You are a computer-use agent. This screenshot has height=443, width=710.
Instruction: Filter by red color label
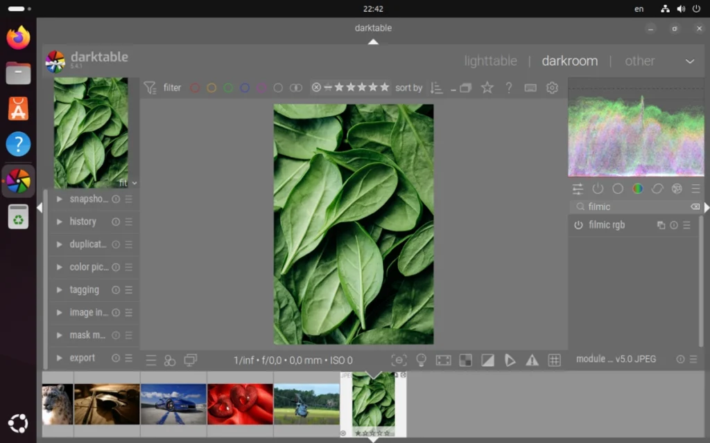pos(195,88)
